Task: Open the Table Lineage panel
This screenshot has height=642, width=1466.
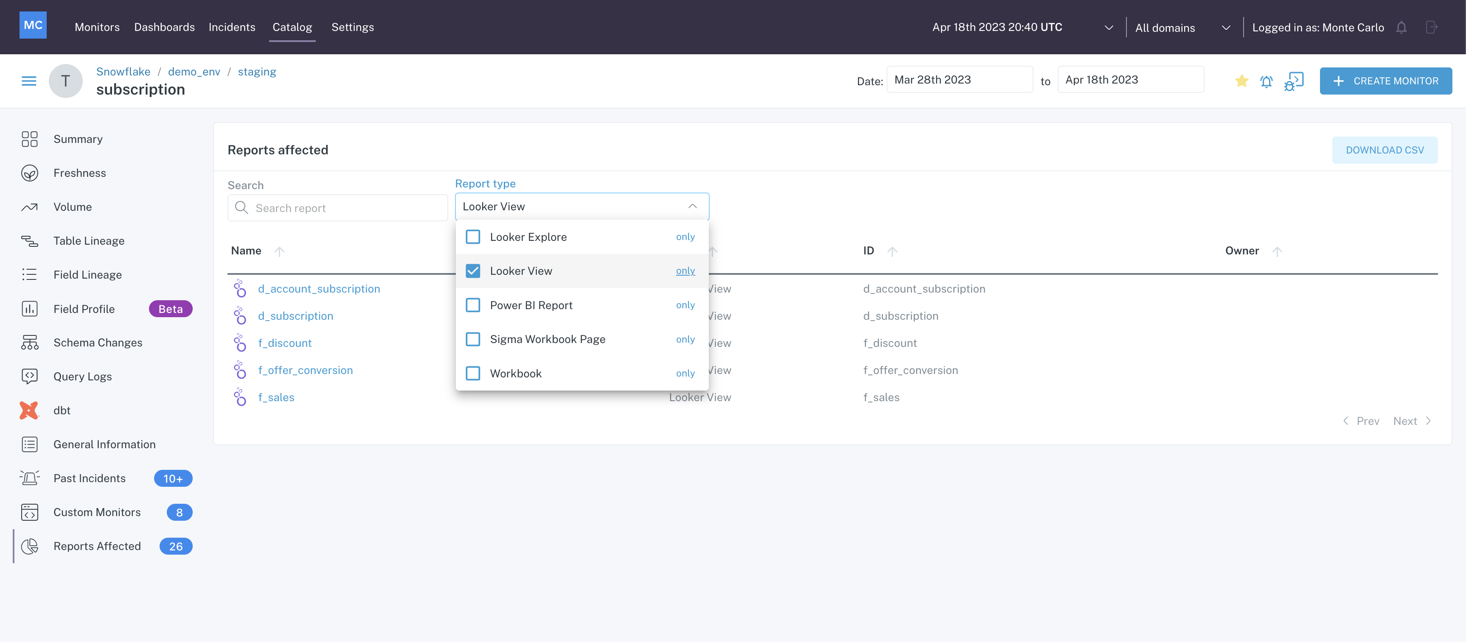Action: click(x=89, y=240)
